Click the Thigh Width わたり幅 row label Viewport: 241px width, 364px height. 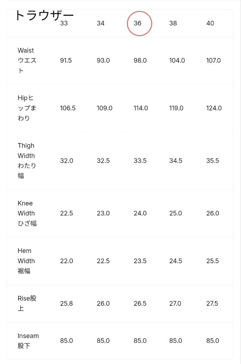pos(26,160)
